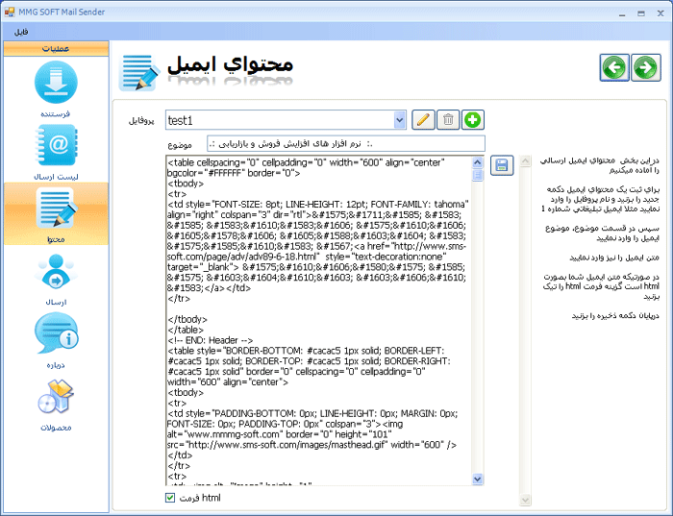
Task: Click inside the HTML content text area
Action: pos(318,321)
